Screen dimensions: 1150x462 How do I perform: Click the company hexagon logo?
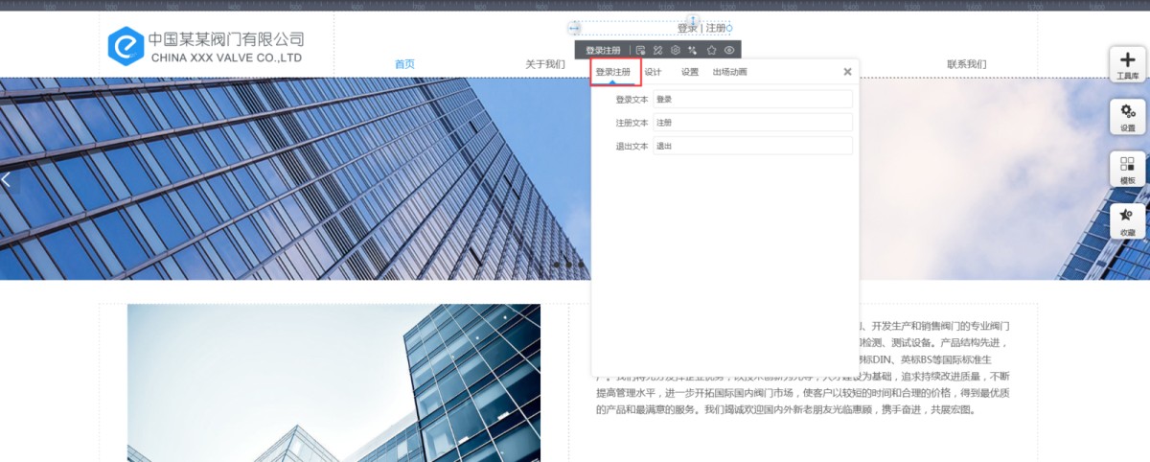click(125, 45)
